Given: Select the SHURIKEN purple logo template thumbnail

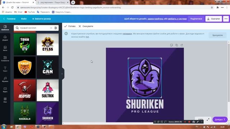Looking at the screenshot, I should click(48, 113).
